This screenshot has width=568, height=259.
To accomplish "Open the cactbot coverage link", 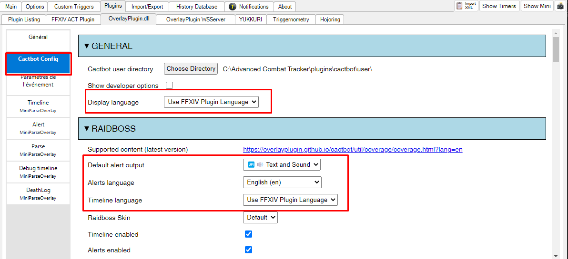I will [353, 149].
